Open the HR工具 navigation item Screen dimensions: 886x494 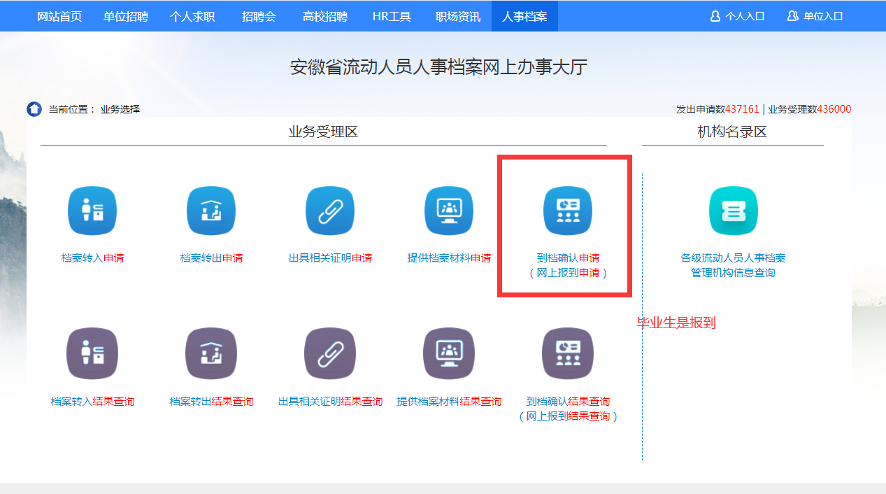392,16
